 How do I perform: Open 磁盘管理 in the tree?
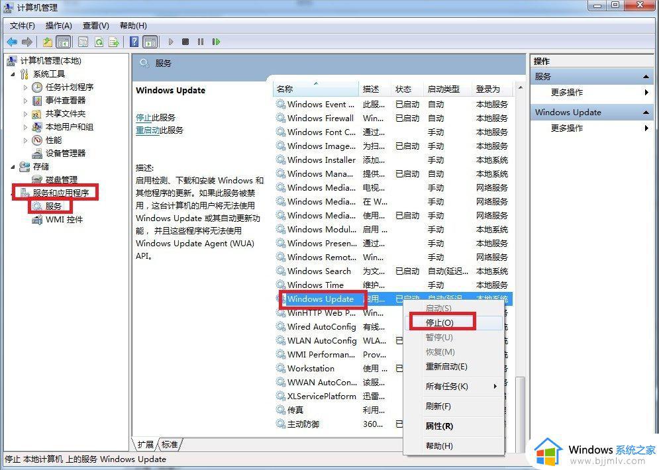(x=62, y=180)
